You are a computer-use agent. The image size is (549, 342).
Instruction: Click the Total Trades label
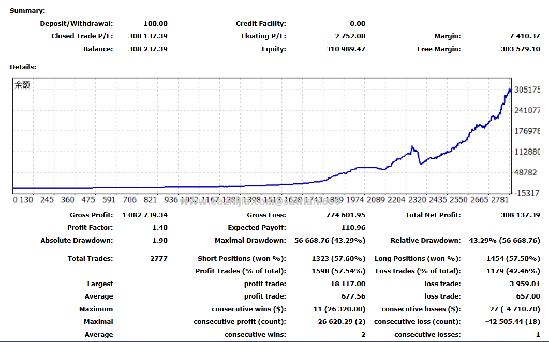(x=91, y=259)
